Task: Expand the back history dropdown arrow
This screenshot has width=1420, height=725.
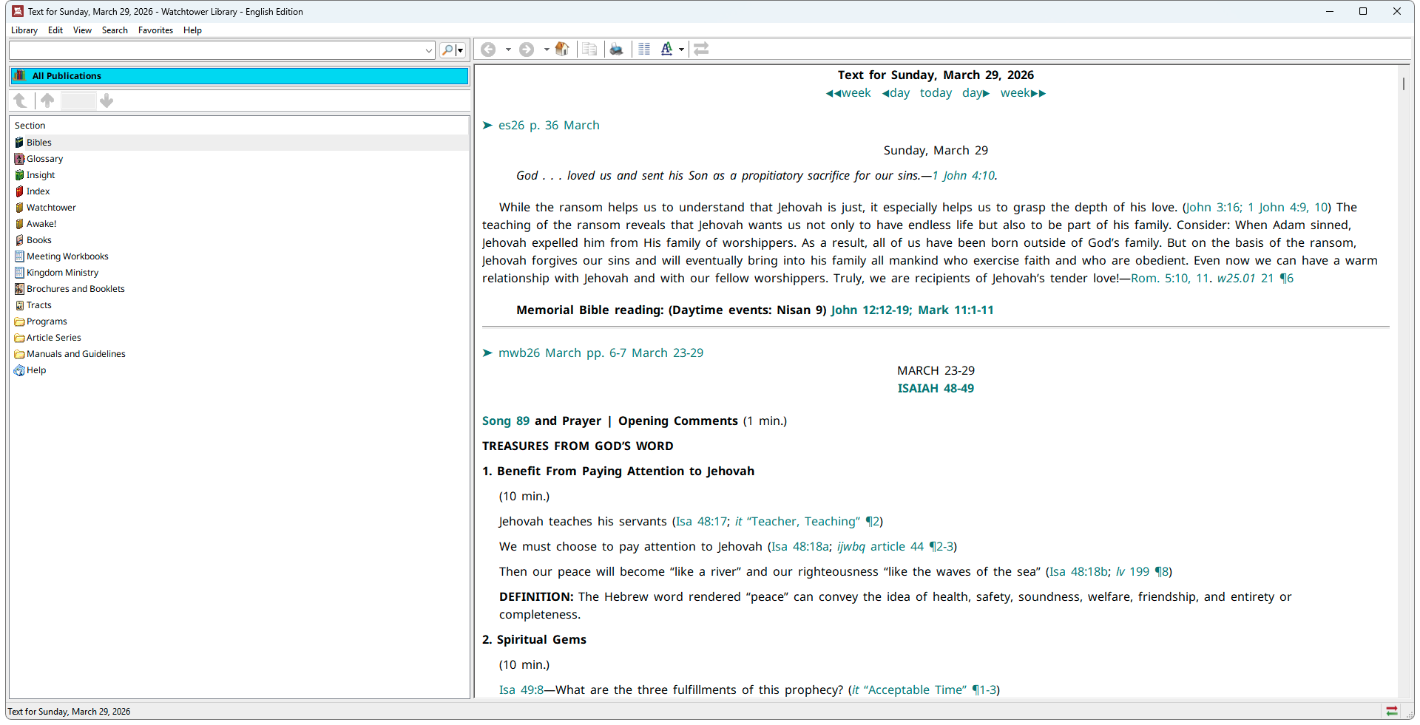Action: pyautogui.click(x=508, y=50)
